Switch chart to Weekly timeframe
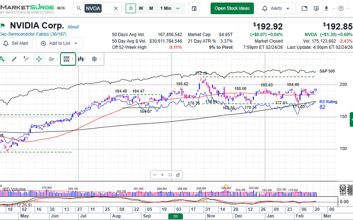353x220 pixels. click(141, 9)
